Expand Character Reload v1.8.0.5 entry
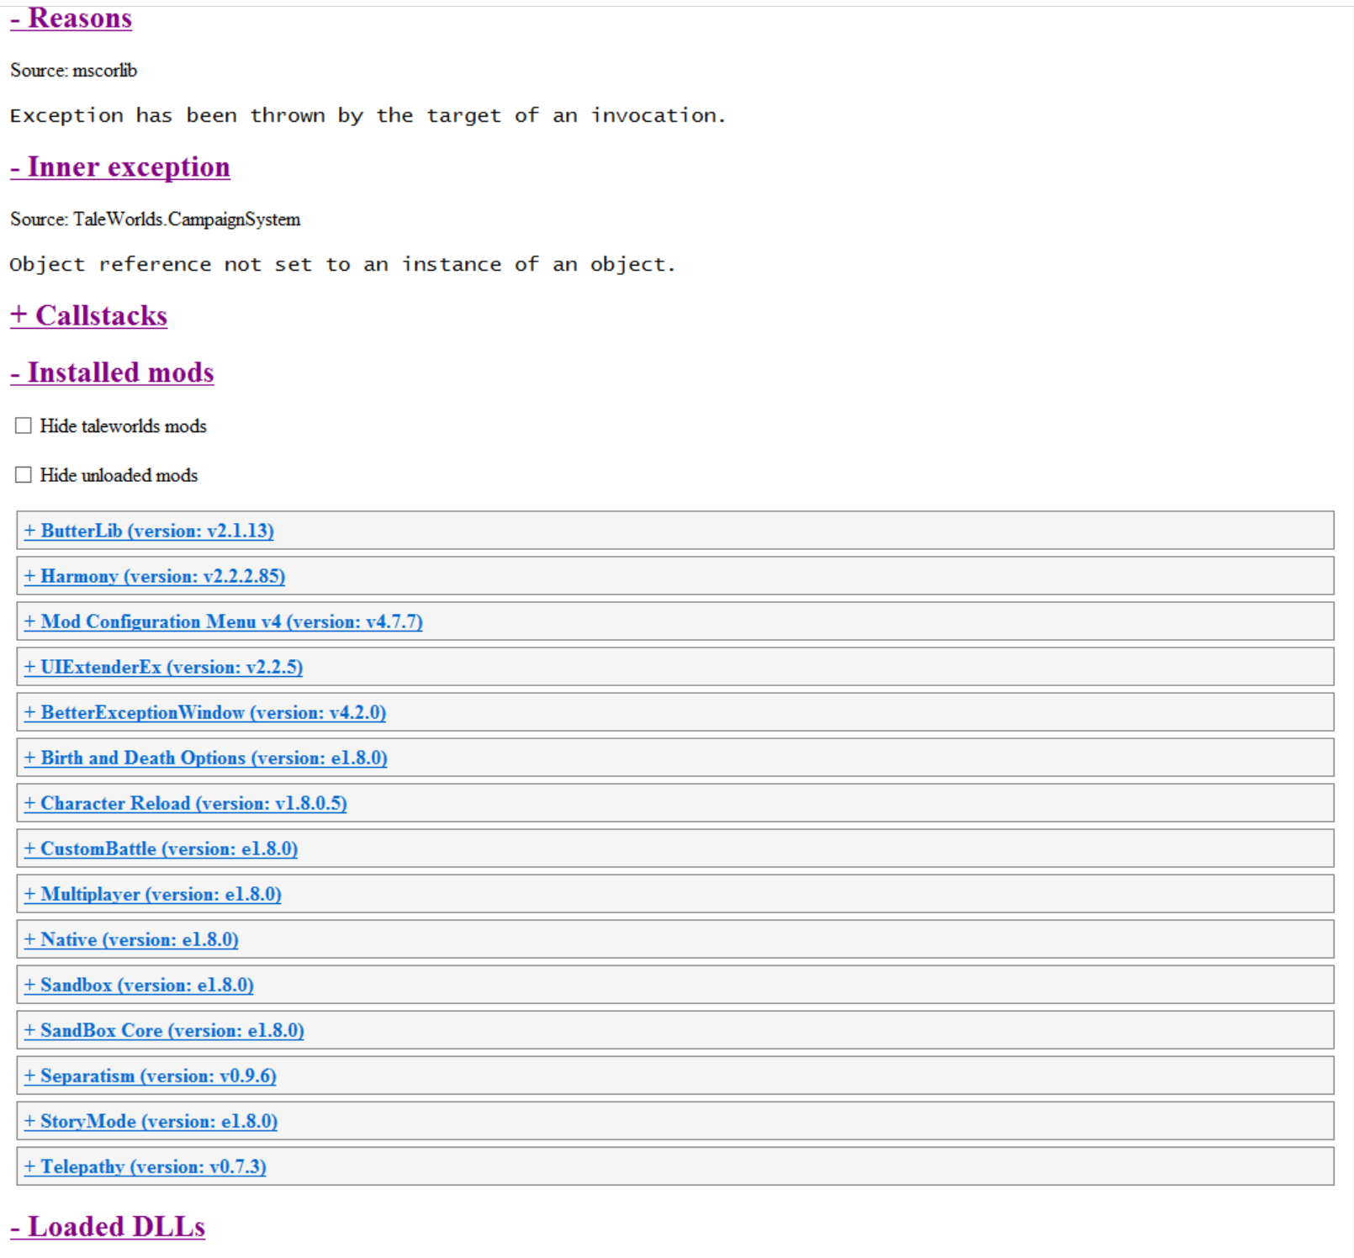The image size is (1354, 1258). 186,803
